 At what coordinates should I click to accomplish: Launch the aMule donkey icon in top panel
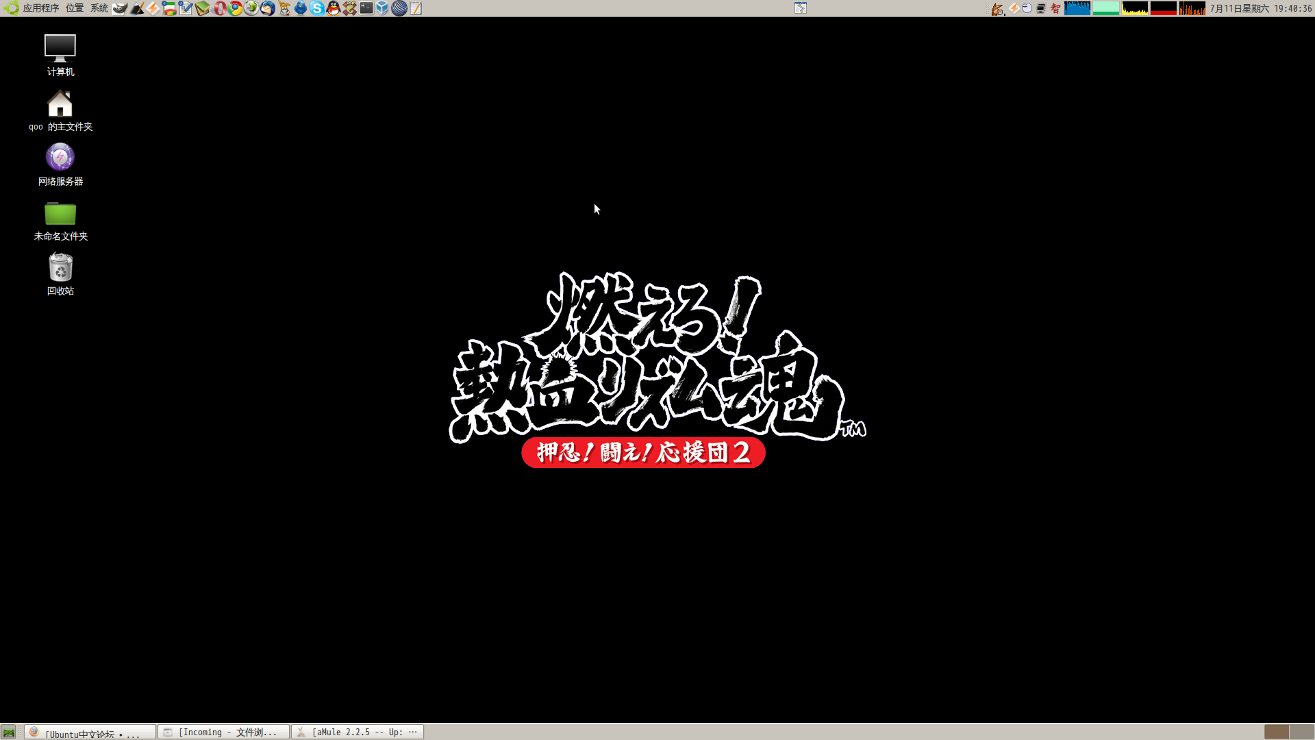click(284, 8)
